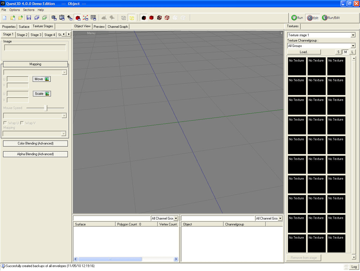Image resolution: width=360 pixels, height=271 pixels.
Task: Click the blue multiple floppy disks icon
Action: (x=37, y=18)
